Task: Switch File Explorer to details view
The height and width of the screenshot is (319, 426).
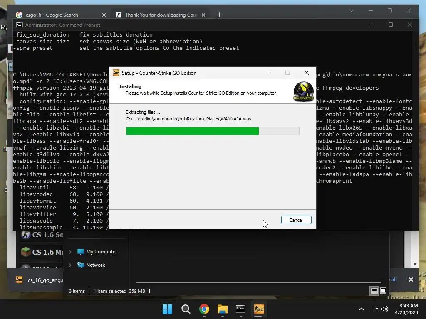Action: [374, 291]
